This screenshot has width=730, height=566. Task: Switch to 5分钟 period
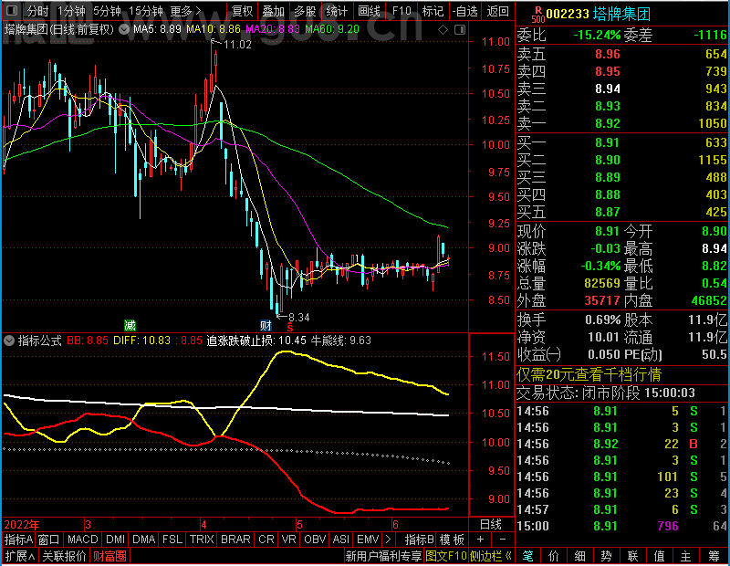point(107,11)
